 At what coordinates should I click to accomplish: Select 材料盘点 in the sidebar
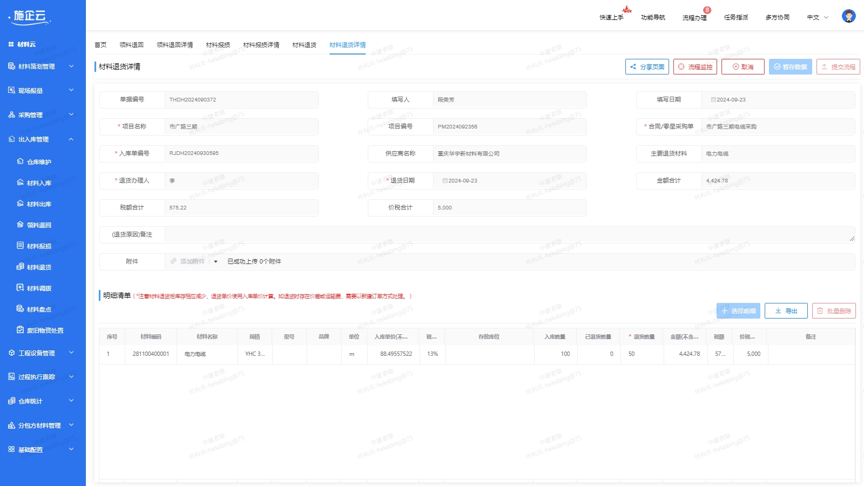39,309
